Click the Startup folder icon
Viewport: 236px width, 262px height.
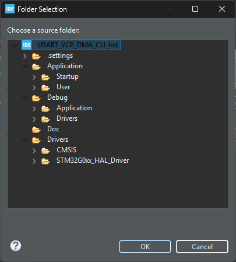45,77
